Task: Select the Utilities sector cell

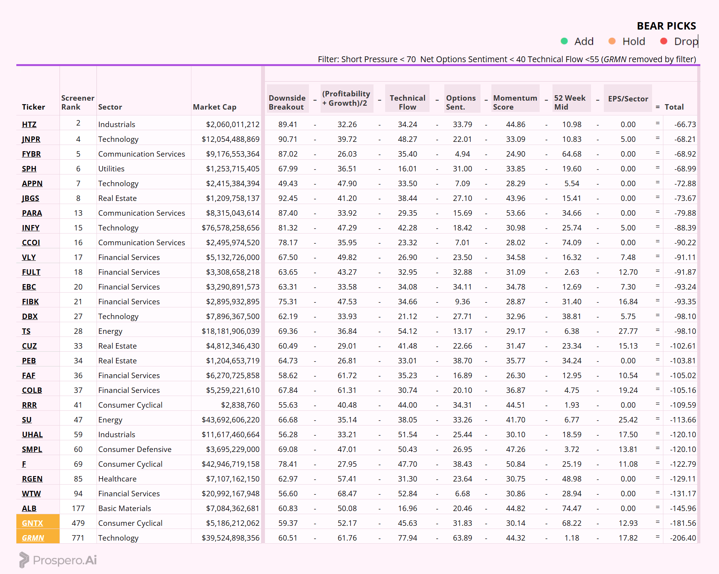Action: [111, 169]
